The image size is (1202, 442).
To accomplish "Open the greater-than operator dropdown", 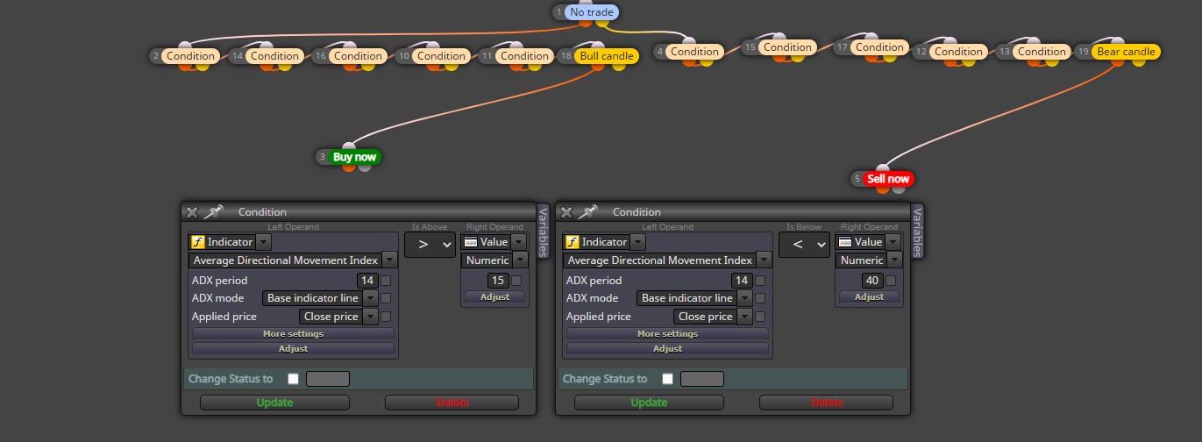I will click(x=430, y=246).
